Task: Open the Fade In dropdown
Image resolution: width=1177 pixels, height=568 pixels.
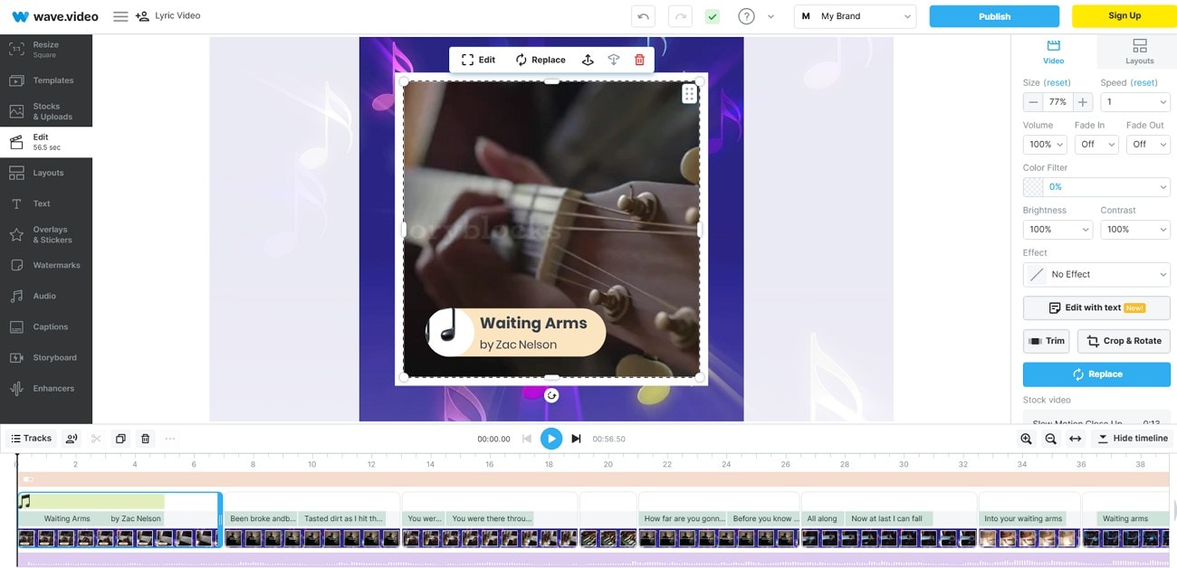Action: pos(1096,144)
